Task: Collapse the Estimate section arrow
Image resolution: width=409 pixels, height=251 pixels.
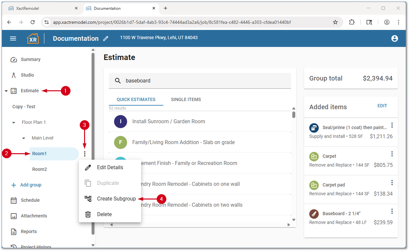Action: [x=6, y=91]
